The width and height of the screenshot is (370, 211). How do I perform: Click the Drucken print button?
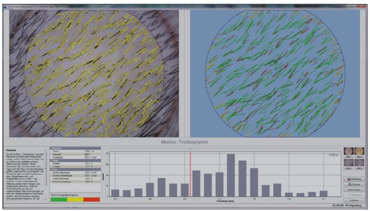[x=354, y=184]
